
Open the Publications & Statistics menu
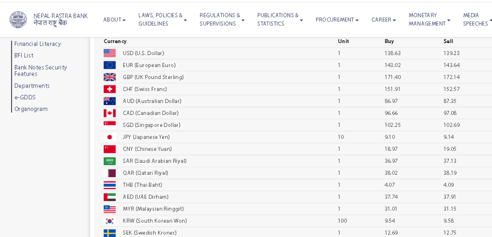pyautogui.click(x=280, y=20)
